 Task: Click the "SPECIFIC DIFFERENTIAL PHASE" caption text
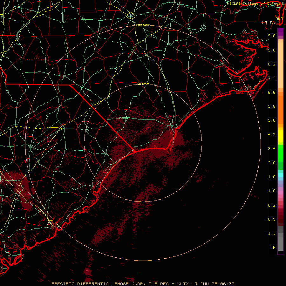(90, 284)
